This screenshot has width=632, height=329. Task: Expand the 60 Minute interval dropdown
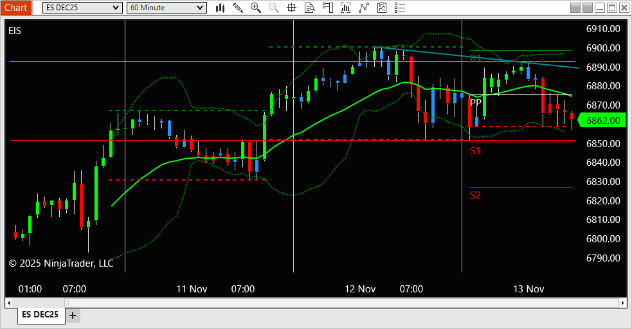[x=167, y=8]
